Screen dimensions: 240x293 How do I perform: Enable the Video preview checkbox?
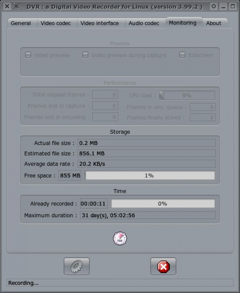28,55
